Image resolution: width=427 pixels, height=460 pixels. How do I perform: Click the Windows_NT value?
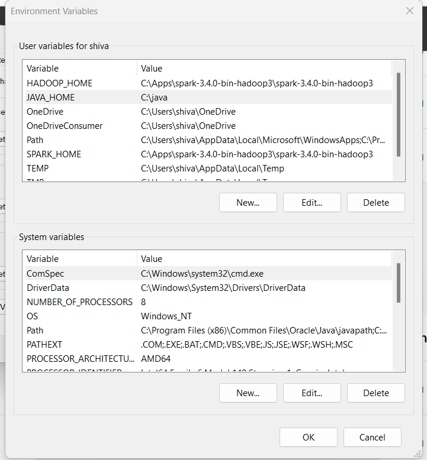coord(166,316)
